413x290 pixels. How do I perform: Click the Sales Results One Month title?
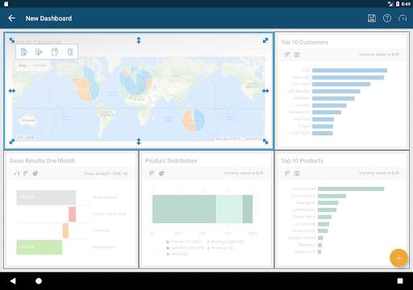coord(42,160)
